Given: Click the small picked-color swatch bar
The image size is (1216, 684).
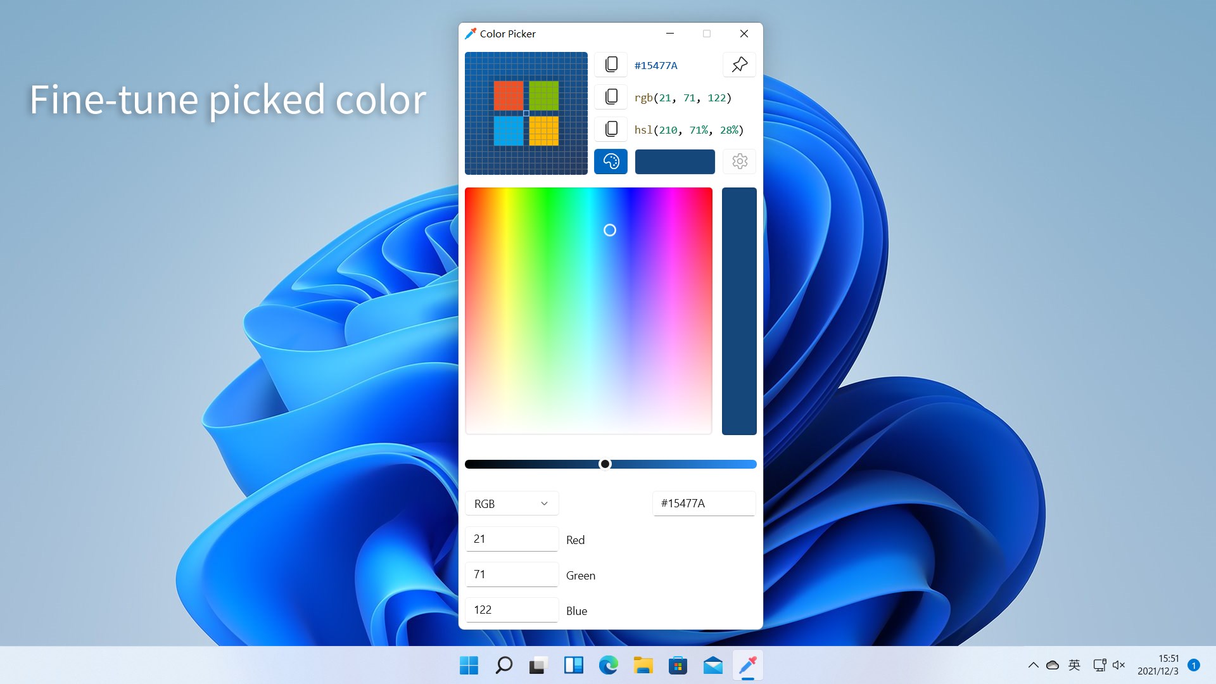Looking at the screenshot, I should [674, 161].
